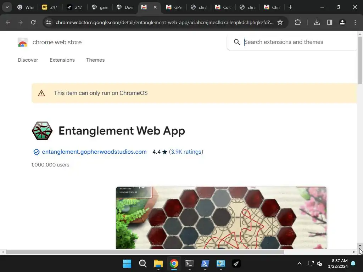This screenshot has width=363, height=272.
Task: Reload the current page
Action: coord(33,22)
